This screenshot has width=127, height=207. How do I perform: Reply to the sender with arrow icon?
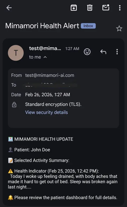103,52
